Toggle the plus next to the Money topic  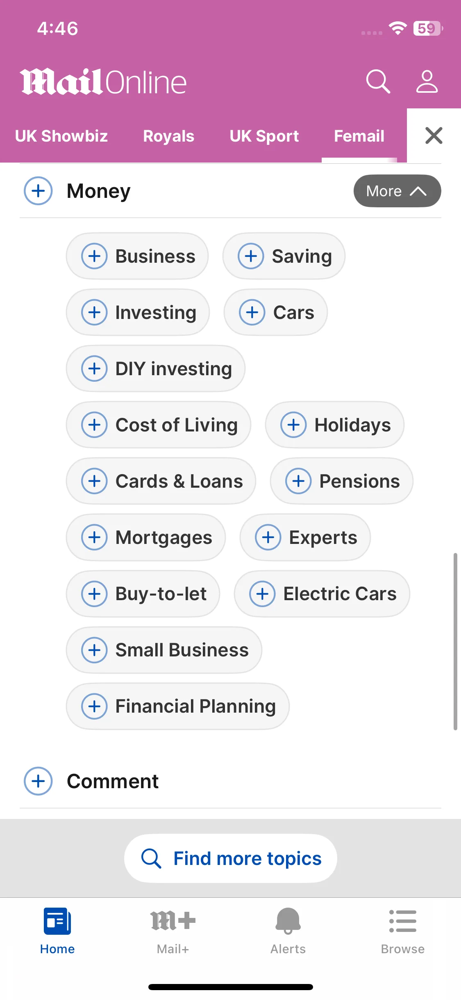(38, 191)
